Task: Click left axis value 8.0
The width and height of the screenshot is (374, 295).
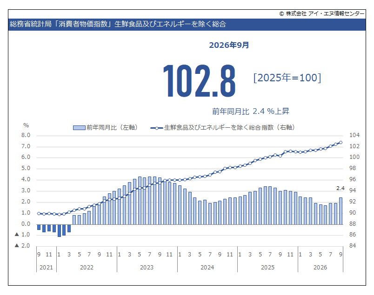Action: 26,135
